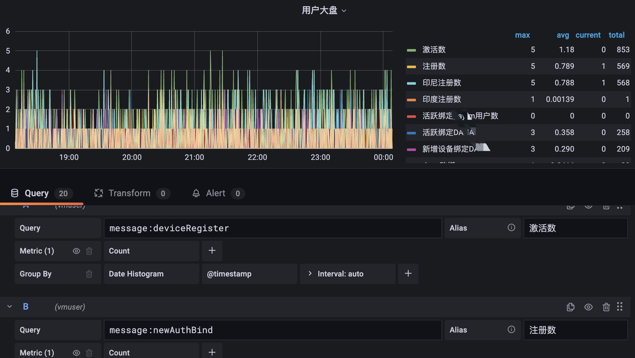The image size is (635, 358).
Task: Sort legend by current column
Action: point(588,35)
